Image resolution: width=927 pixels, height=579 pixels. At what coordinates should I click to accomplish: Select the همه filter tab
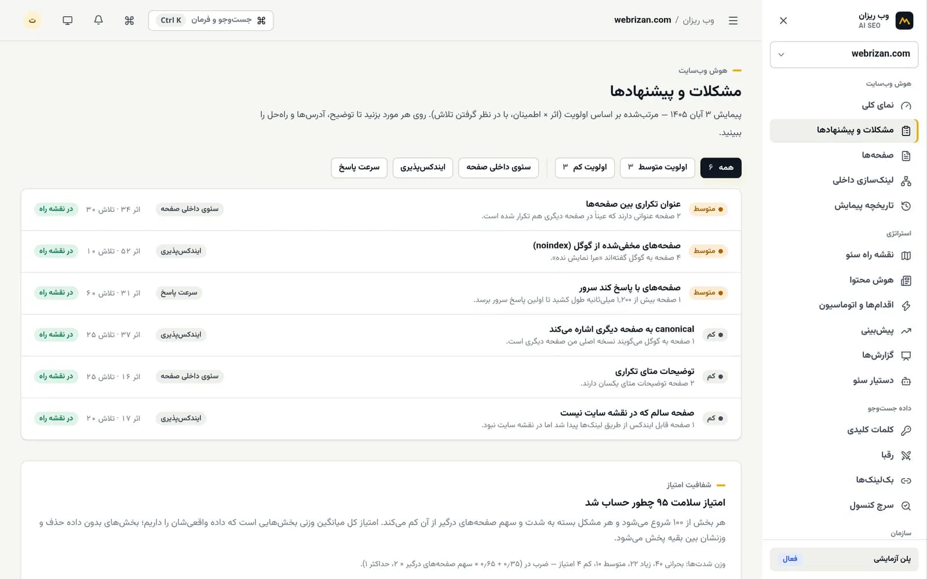click(x=721, y=167)
